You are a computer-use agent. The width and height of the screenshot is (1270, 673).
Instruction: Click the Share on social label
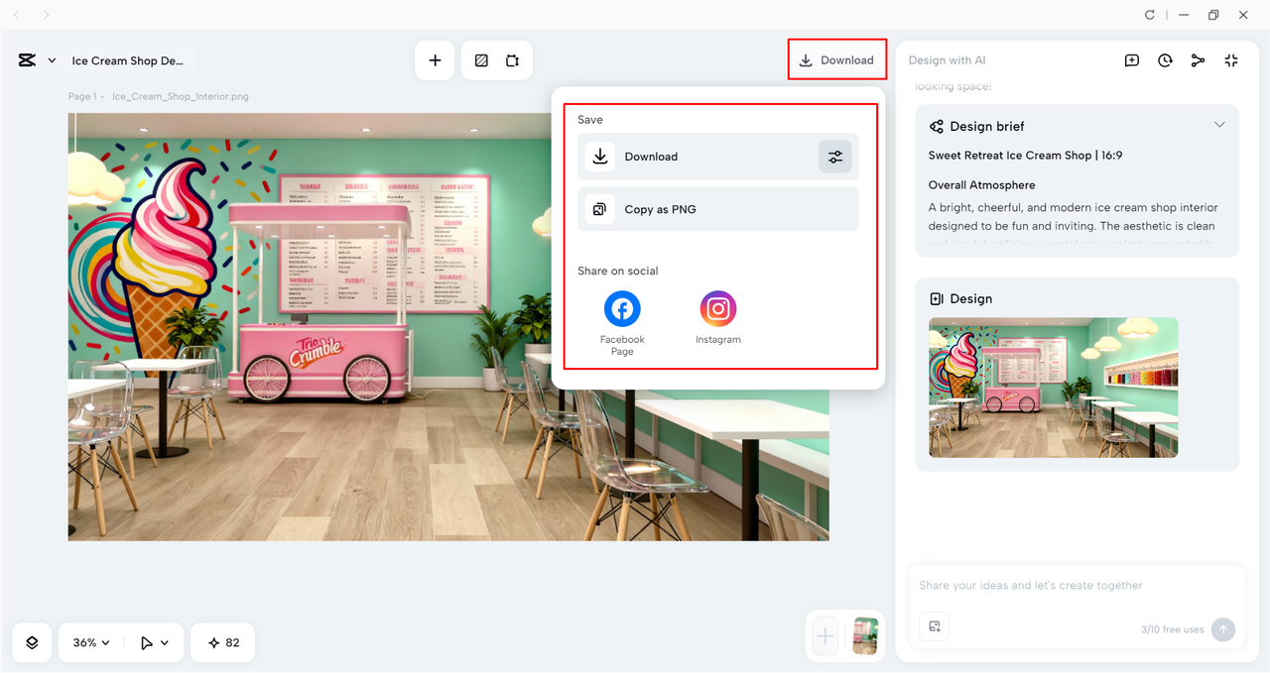point(618,271)
